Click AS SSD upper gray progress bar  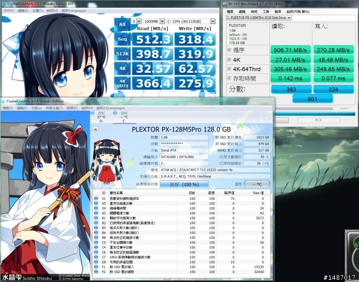[x=304, y=108]
